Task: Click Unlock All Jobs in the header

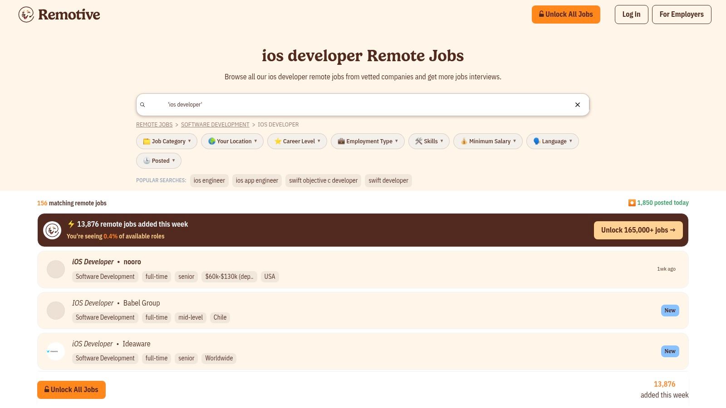Action: click(566, 15)
